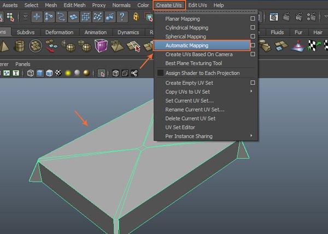Screen dimensions: 328x234
Task: Toggle isolate select viewport icon
Action: click(x=102, y=73)
